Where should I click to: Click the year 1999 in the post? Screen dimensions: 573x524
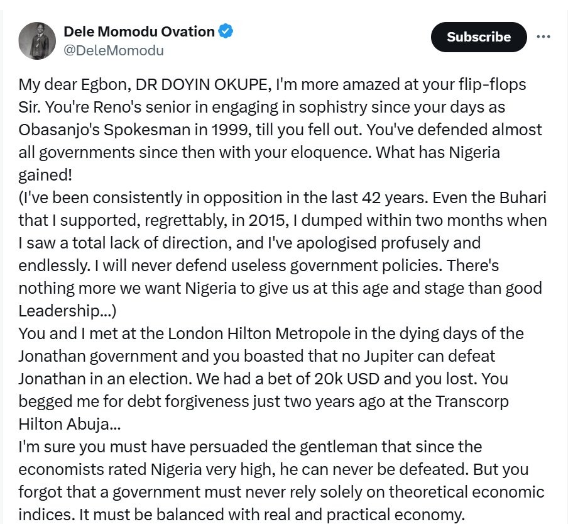[231, 130]
